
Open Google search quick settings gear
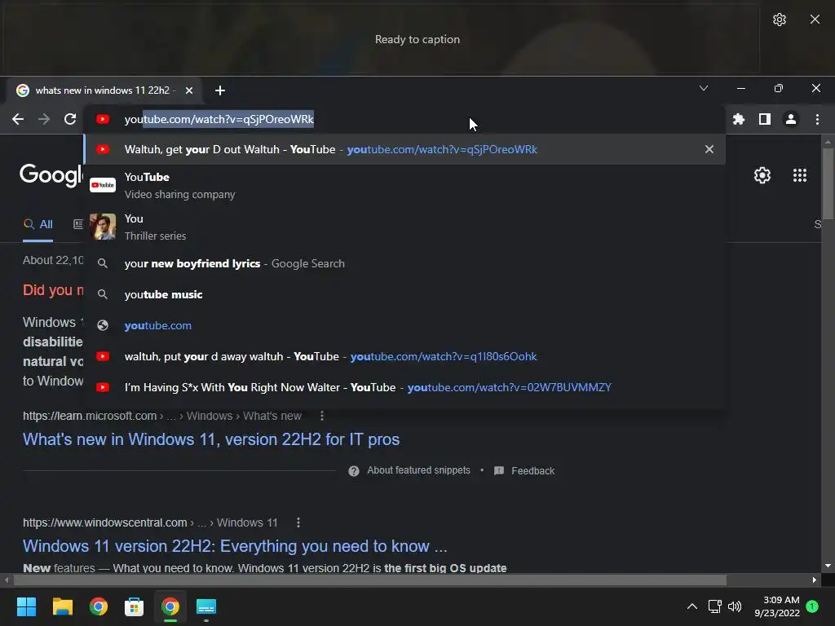tap(762, 175)
